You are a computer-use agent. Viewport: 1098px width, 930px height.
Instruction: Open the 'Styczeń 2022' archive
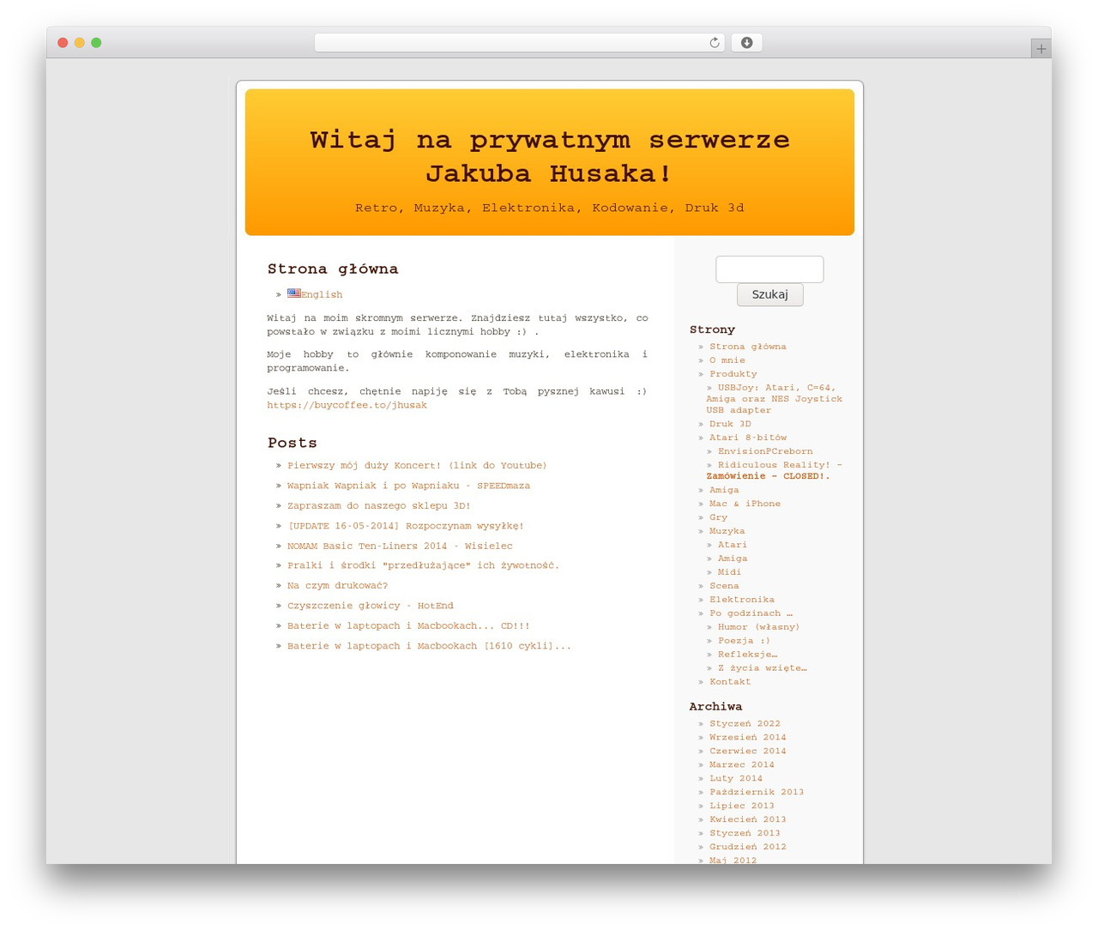(745, 724)
